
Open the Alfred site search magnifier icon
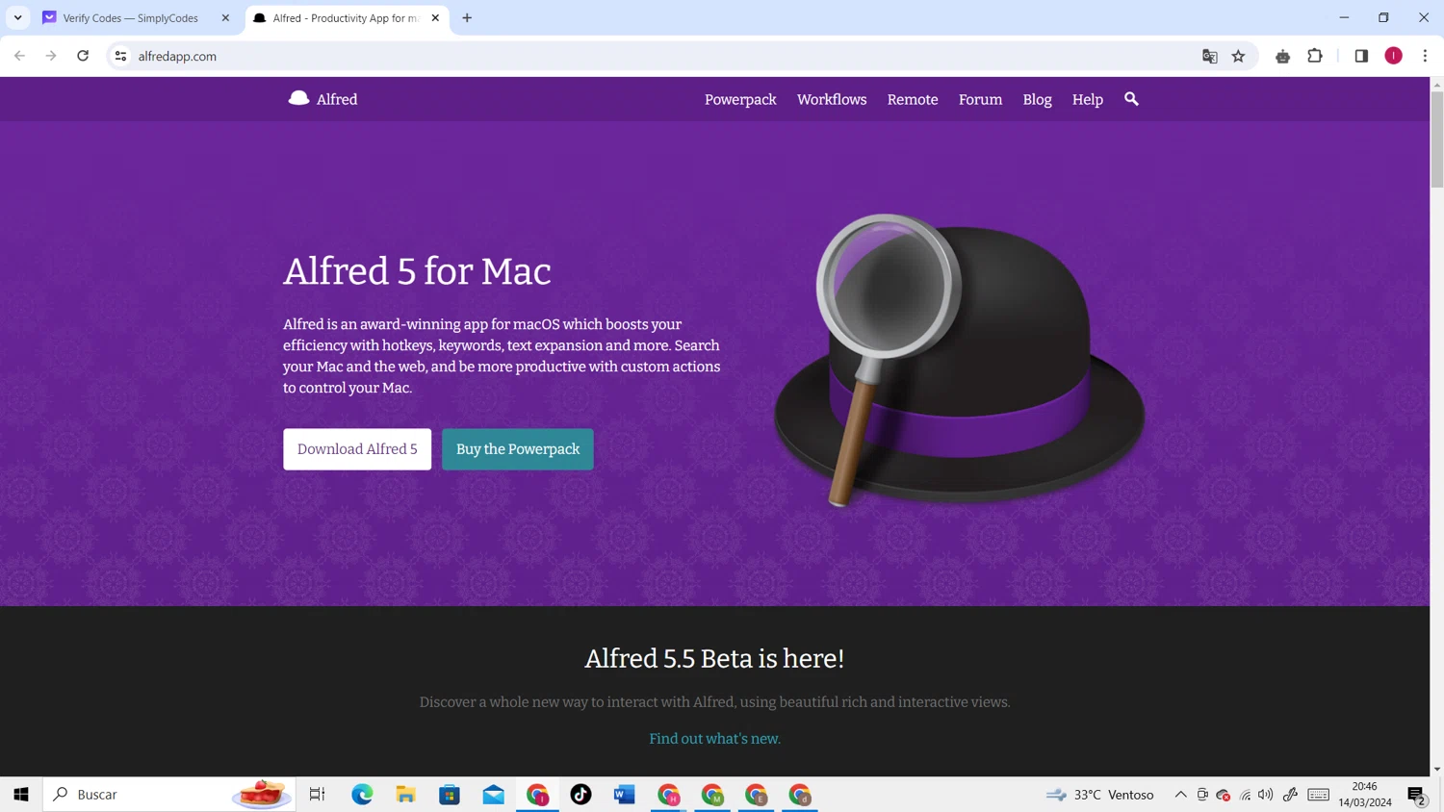click(1131, 99)
